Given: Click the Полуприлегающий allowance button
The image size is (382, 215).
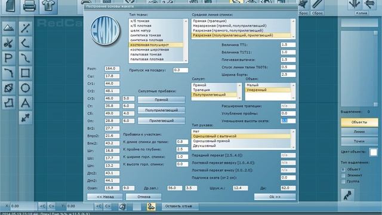Looking at the screenshot, I should [161, 110].
